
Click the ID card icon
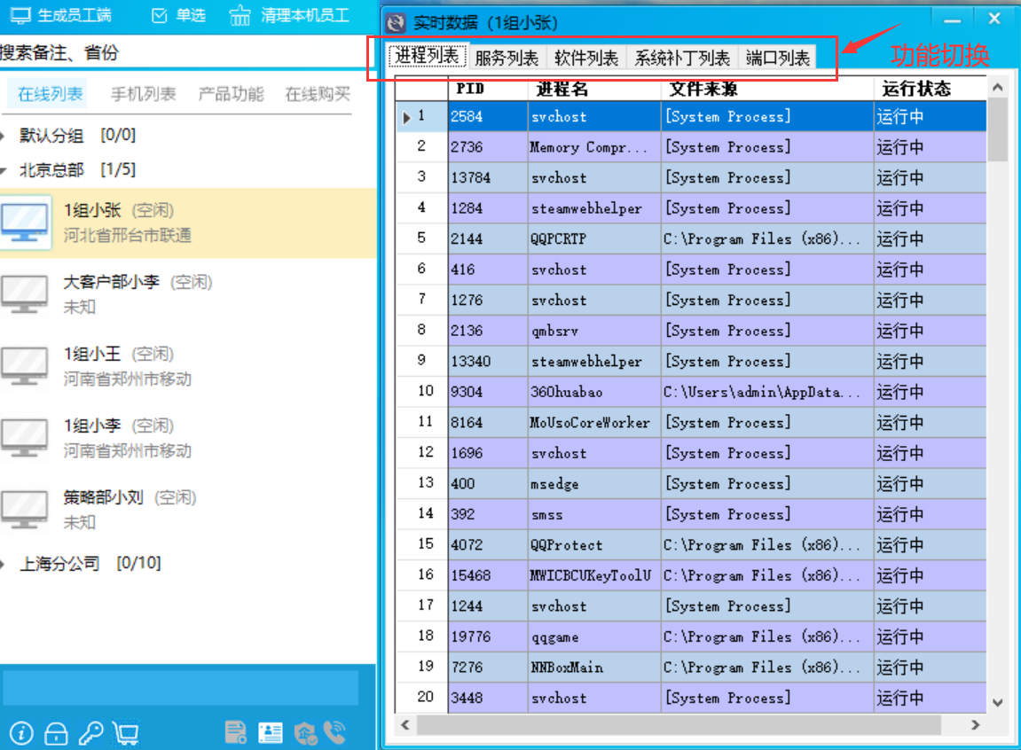pyautogui.click(x=271, y=732)
